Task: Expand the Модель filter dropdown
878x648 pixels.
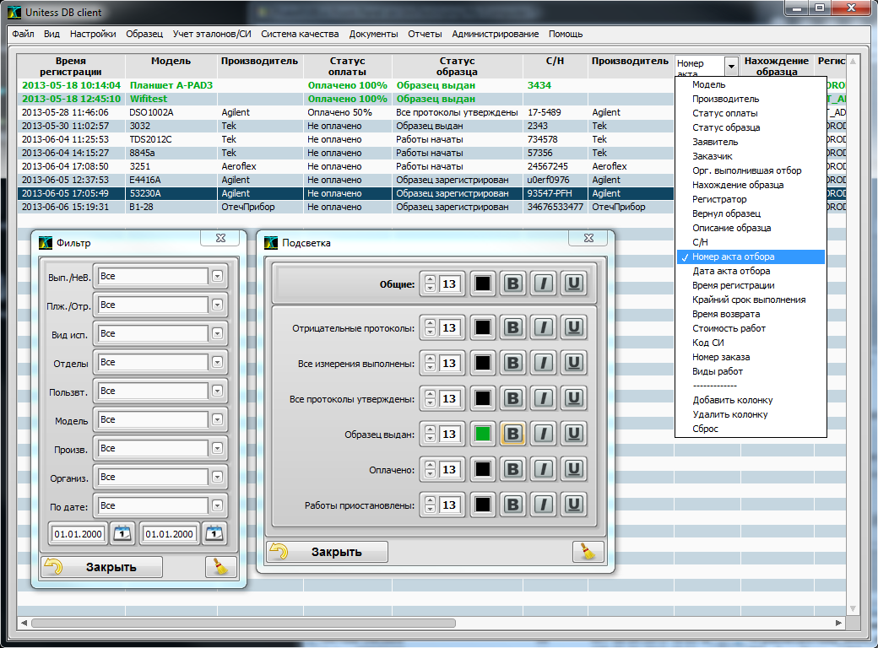Action: point(217,419)
